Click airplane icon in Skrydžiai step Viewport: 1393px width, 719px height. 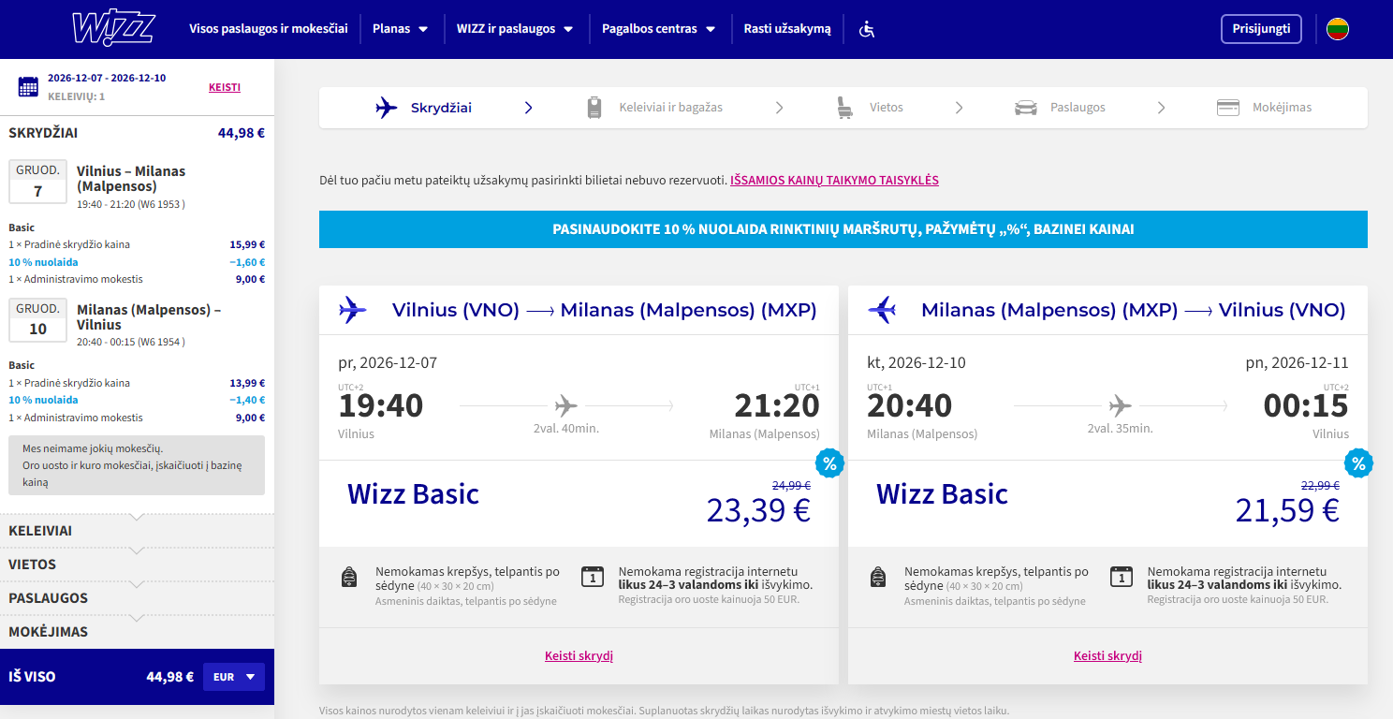pos(386,108)
